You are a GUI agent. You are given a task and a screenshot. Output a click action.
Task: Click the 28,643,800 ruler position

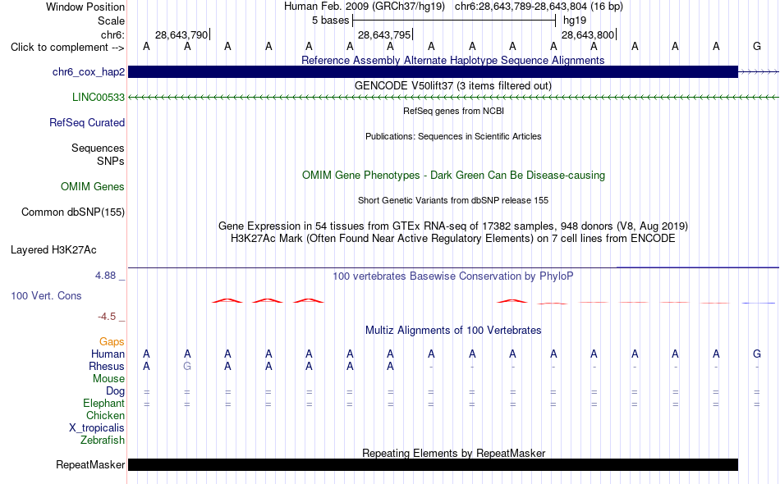click(588, 34)
